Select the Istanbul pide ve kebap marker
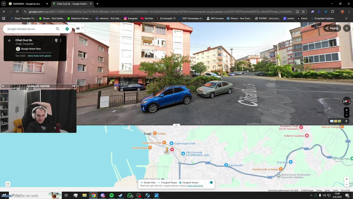 [280, 169]
